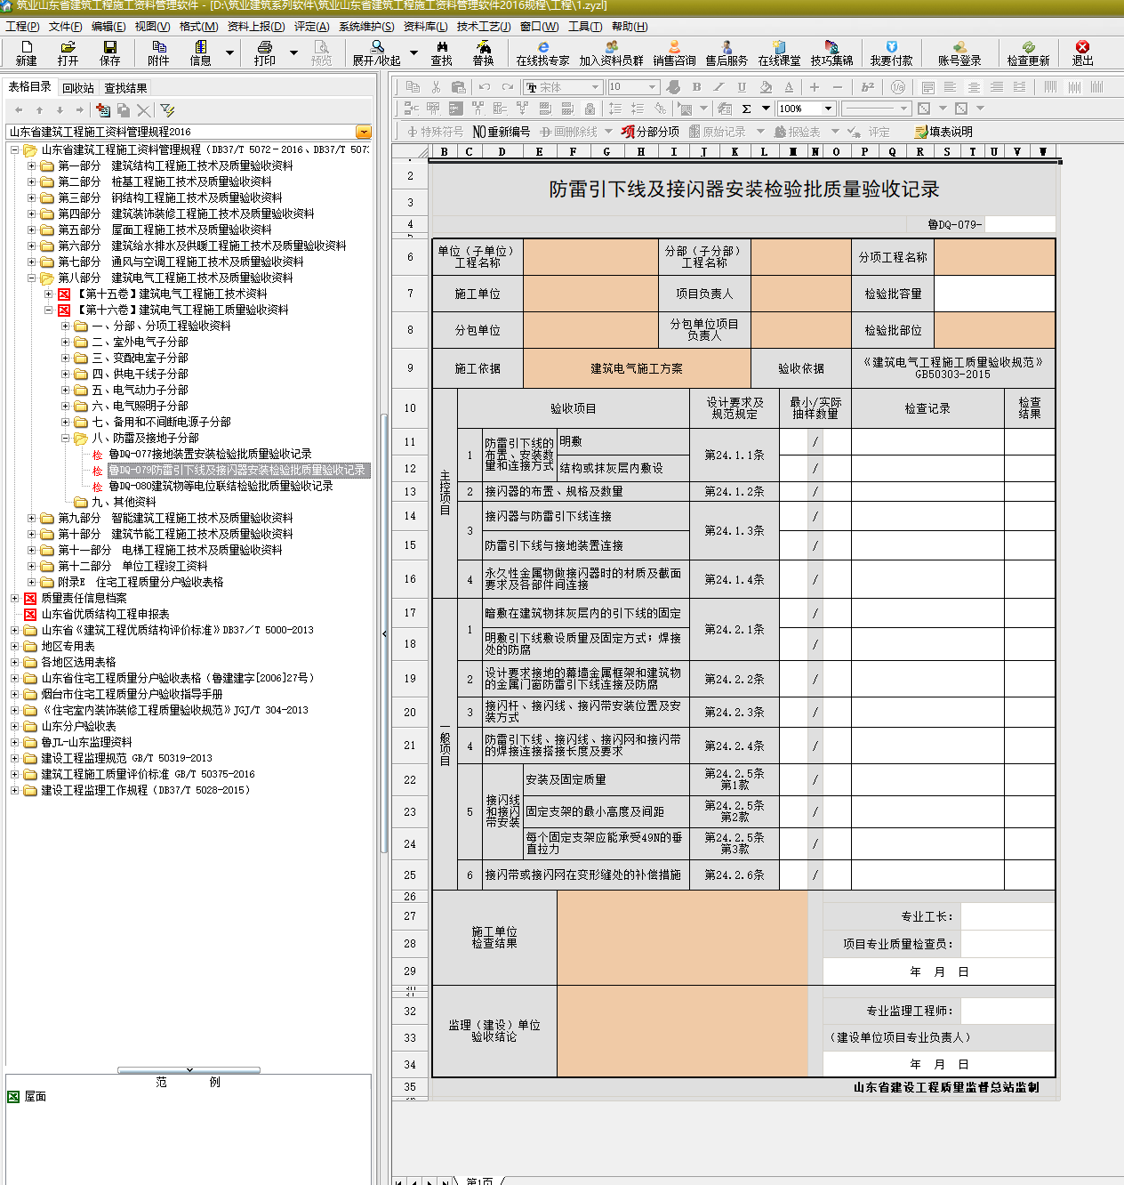Screen dimensions: 1124x1185
Task: Click the 我要付款 payment shield icon
Action: tap(892, 52)
